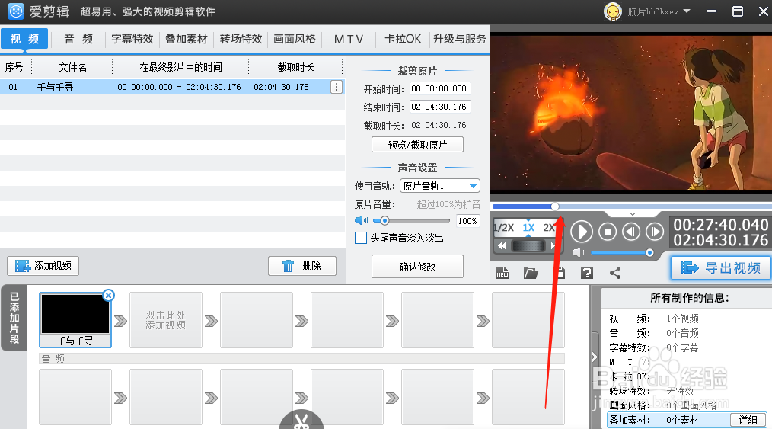Image resolution: width=772 pixels, height=429 pixels.
Task: Click the 文件名 column header
Action: click(72, 67)
